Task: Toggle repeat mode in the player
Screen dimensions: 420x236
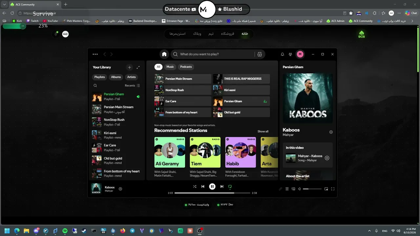Action: (x=230, y=187)
